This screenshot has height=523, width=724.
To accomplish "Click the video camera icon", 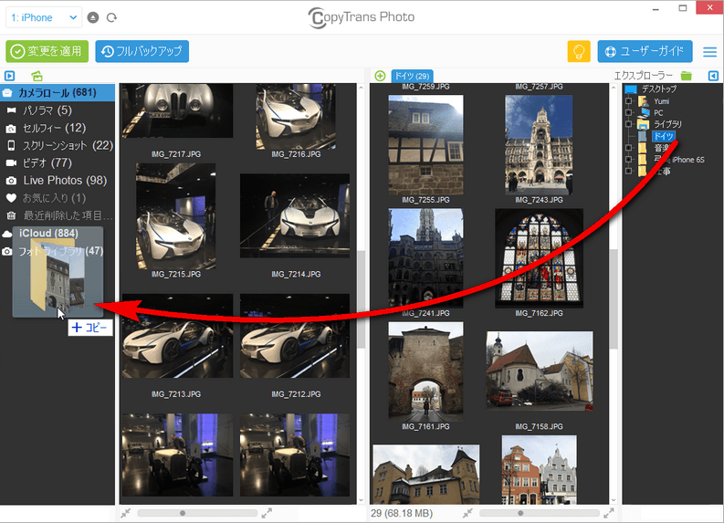I will 11,163.
